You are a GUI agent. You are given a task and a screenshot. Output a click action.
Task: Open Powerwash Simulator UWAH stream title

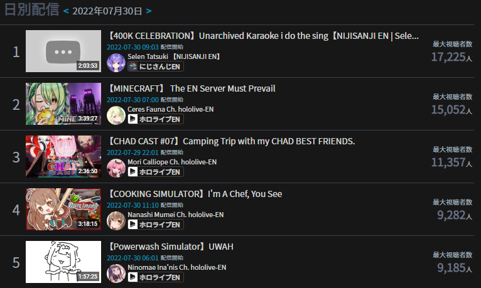pos(170,247)
